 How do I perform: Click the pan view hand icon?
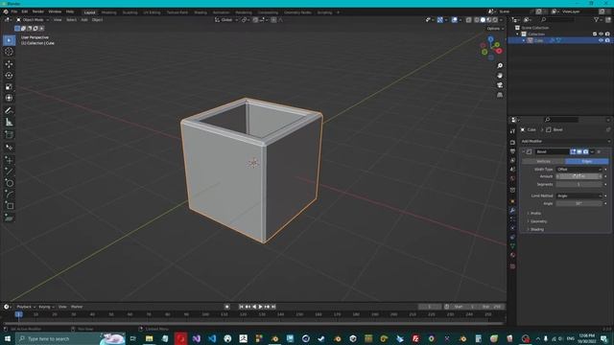coord(500,76)
